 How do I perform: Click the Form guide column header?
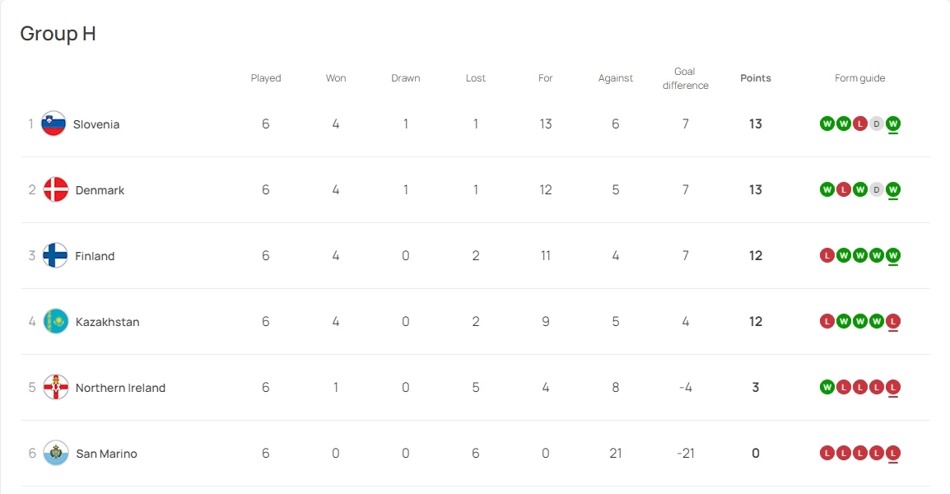coord(859,78)
